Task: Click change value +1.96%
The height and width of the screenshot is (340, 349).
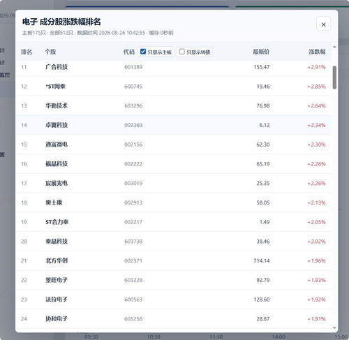Action: (x=316, y=260)
